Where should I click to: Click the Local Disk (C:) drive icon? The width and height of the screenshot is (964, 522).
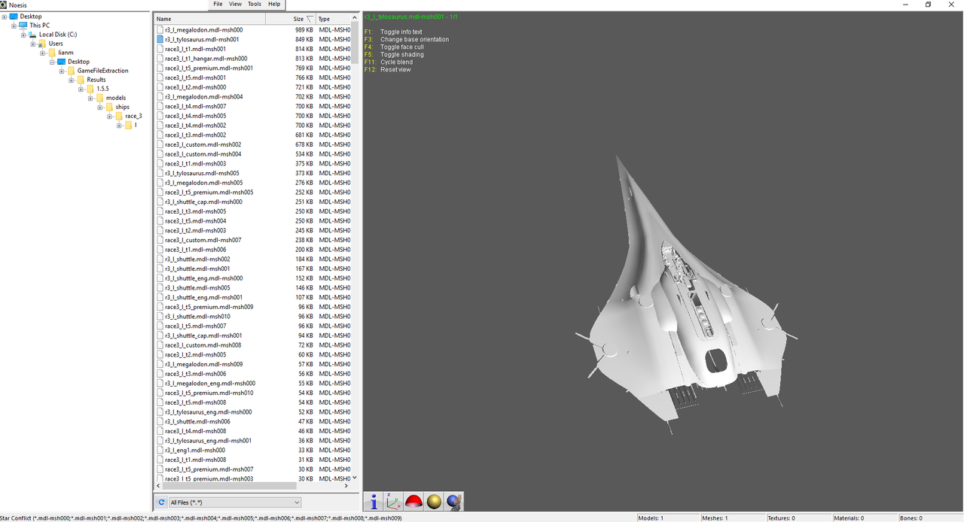(33, 35)
